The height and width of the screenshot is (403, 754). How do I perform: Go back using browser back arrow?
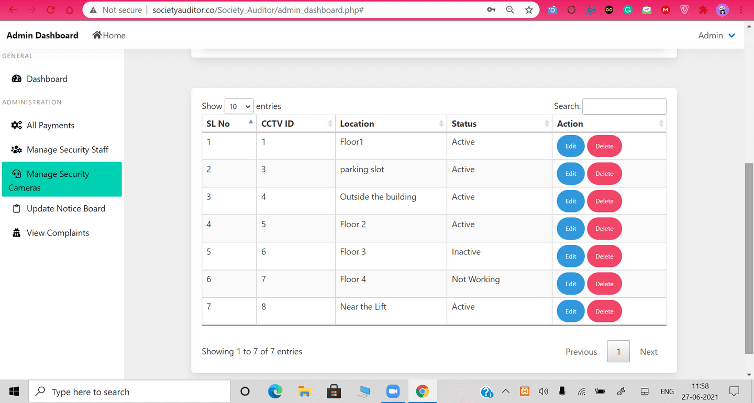click(x=13, y=10)
